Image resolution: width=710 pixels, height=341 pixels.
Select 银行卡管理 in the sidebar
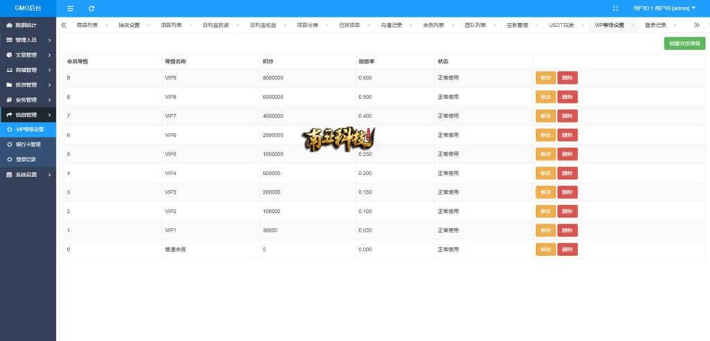[30, 145]
